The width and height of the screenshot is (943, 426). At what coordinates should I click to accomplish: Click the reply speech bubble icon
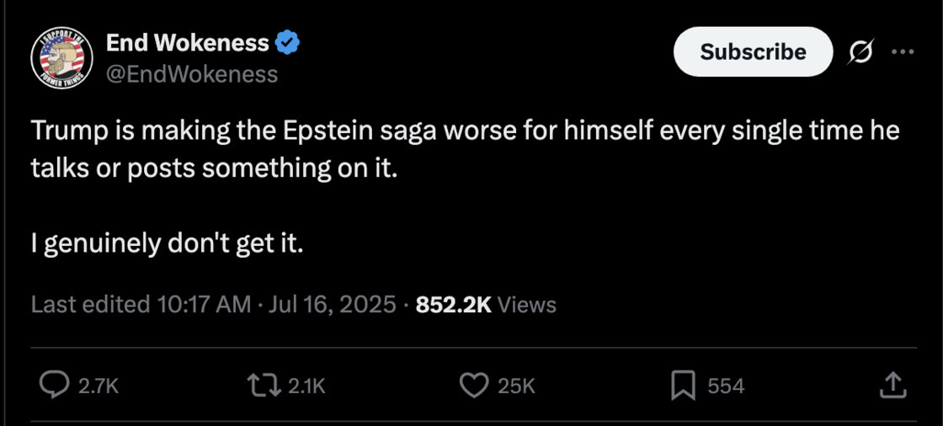click(x=54, y=385)
